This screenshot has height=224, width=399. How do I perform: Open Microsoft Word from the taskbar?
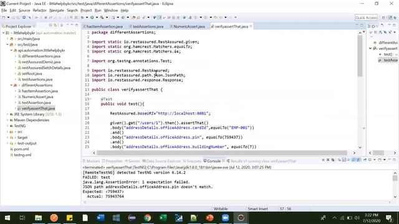pos(100,218)
